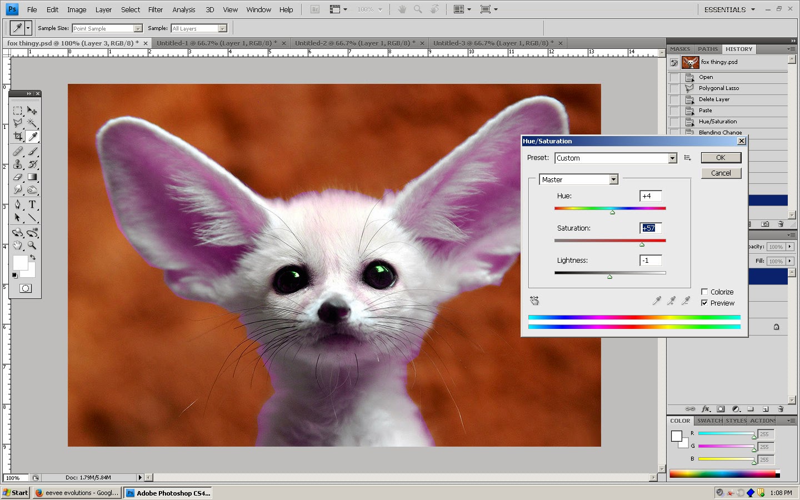Select the Move tool
This screenshot has height=500, width=800.
32,111
